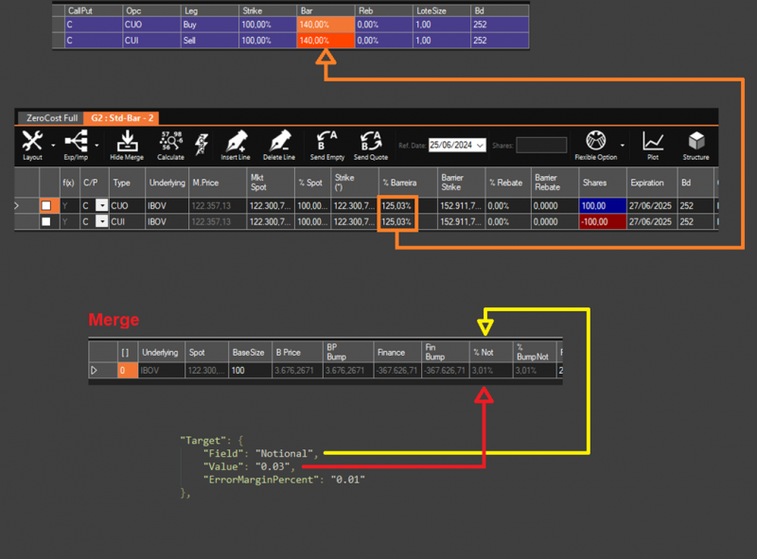757x559 pixels.
Task: Open the Layout tools icon
Action: click(32, 142)
